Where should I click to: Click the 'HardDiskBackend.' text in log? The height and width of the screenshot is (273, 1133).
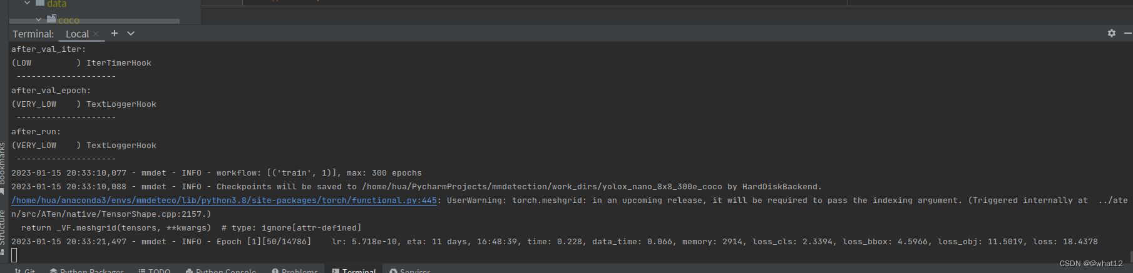click(x=782, y=187)
